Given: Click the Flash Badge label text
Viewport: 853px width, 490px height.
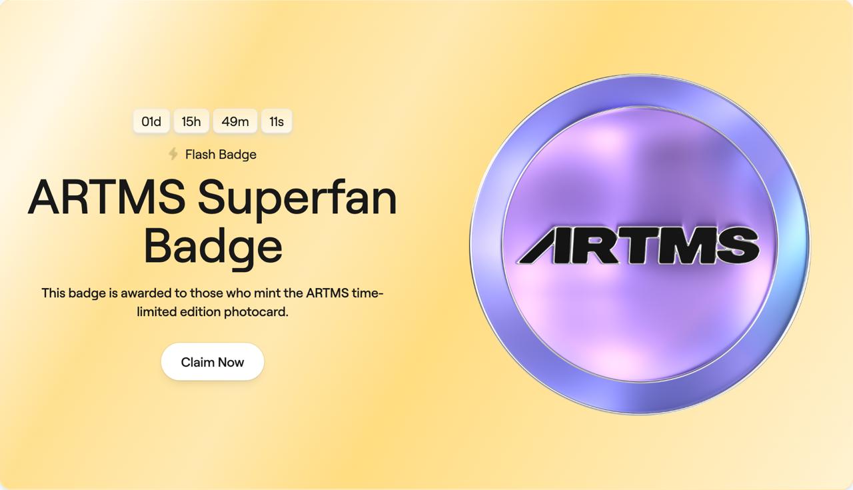Looking at the screenshot, I should tap(221, 154).
